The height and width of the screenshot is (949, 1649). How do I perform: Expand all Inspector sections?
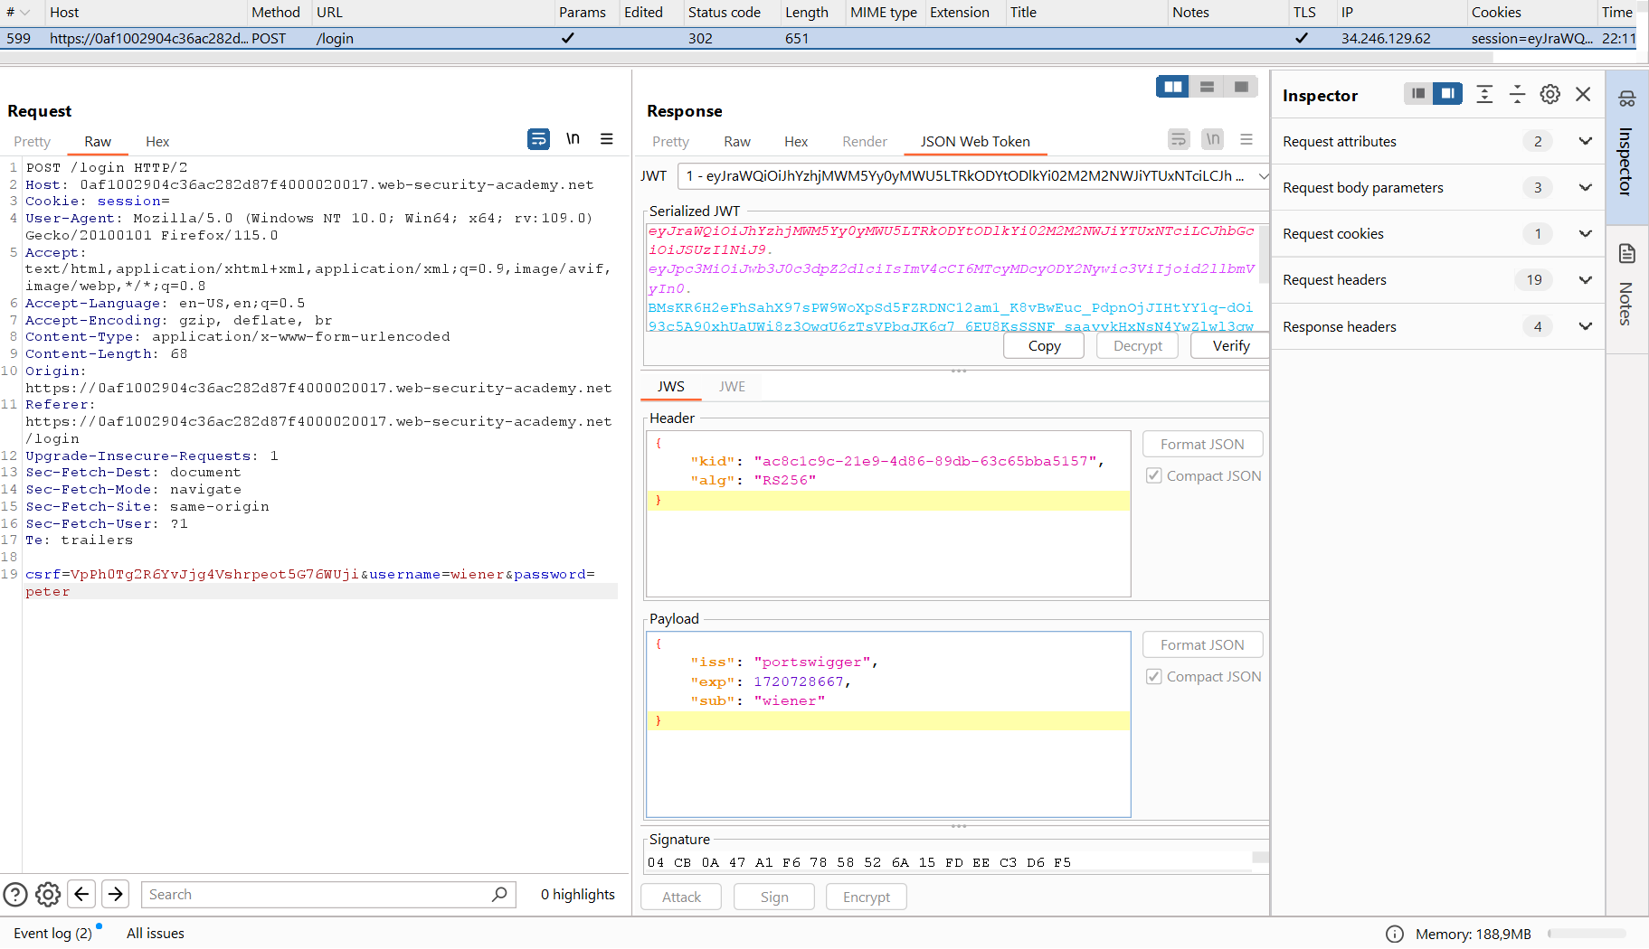coord(1484,94)
